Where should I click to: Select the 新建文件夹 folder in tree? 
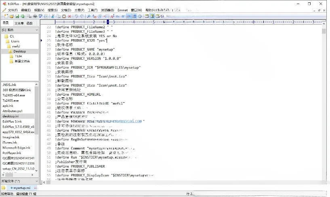coord(20,61)
